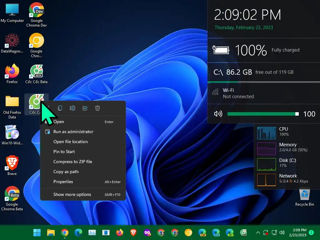Screen dimensions: 320x240
Task: Select Firefox desktop shortcut
Action: (12, 74)
